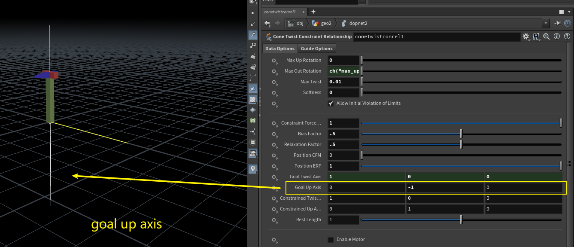Open the Houdini H presets icon
Viewport: 574px width, 247px height.
coord(536,37)
